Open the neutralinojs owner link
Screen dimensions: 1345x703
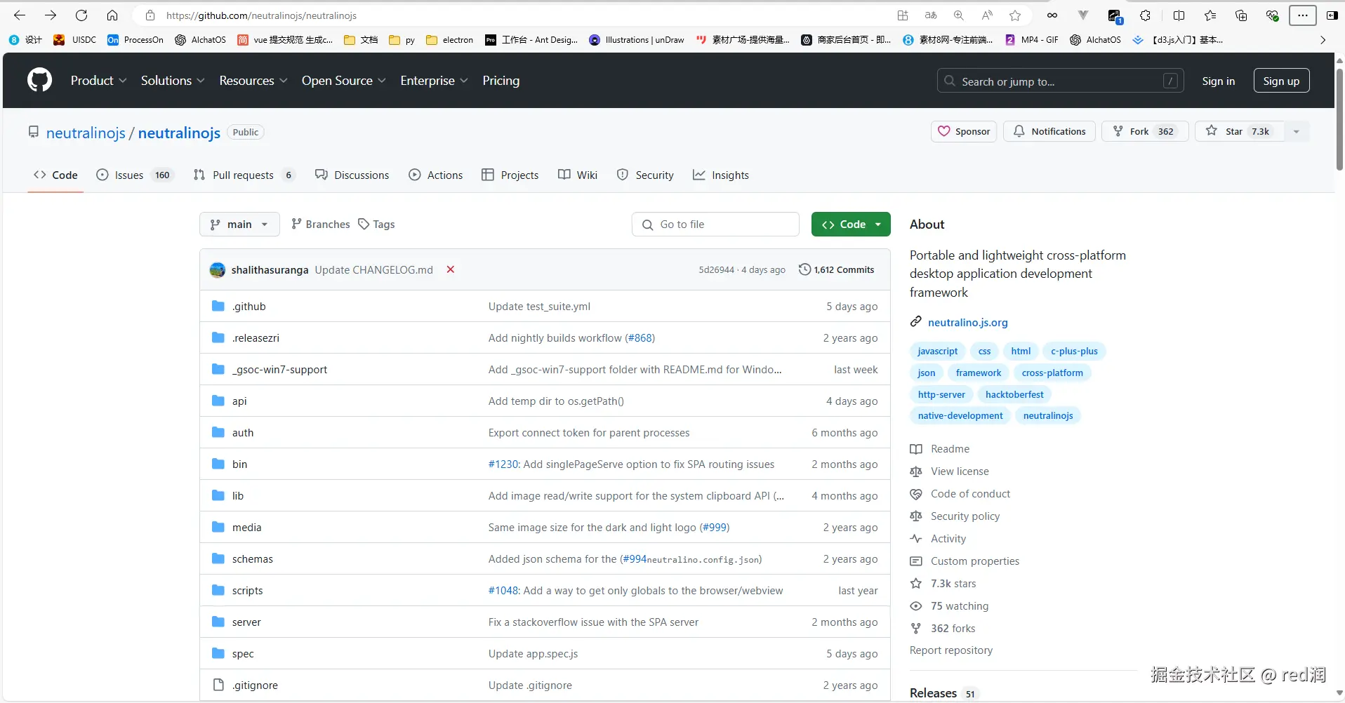click(86, 133)
